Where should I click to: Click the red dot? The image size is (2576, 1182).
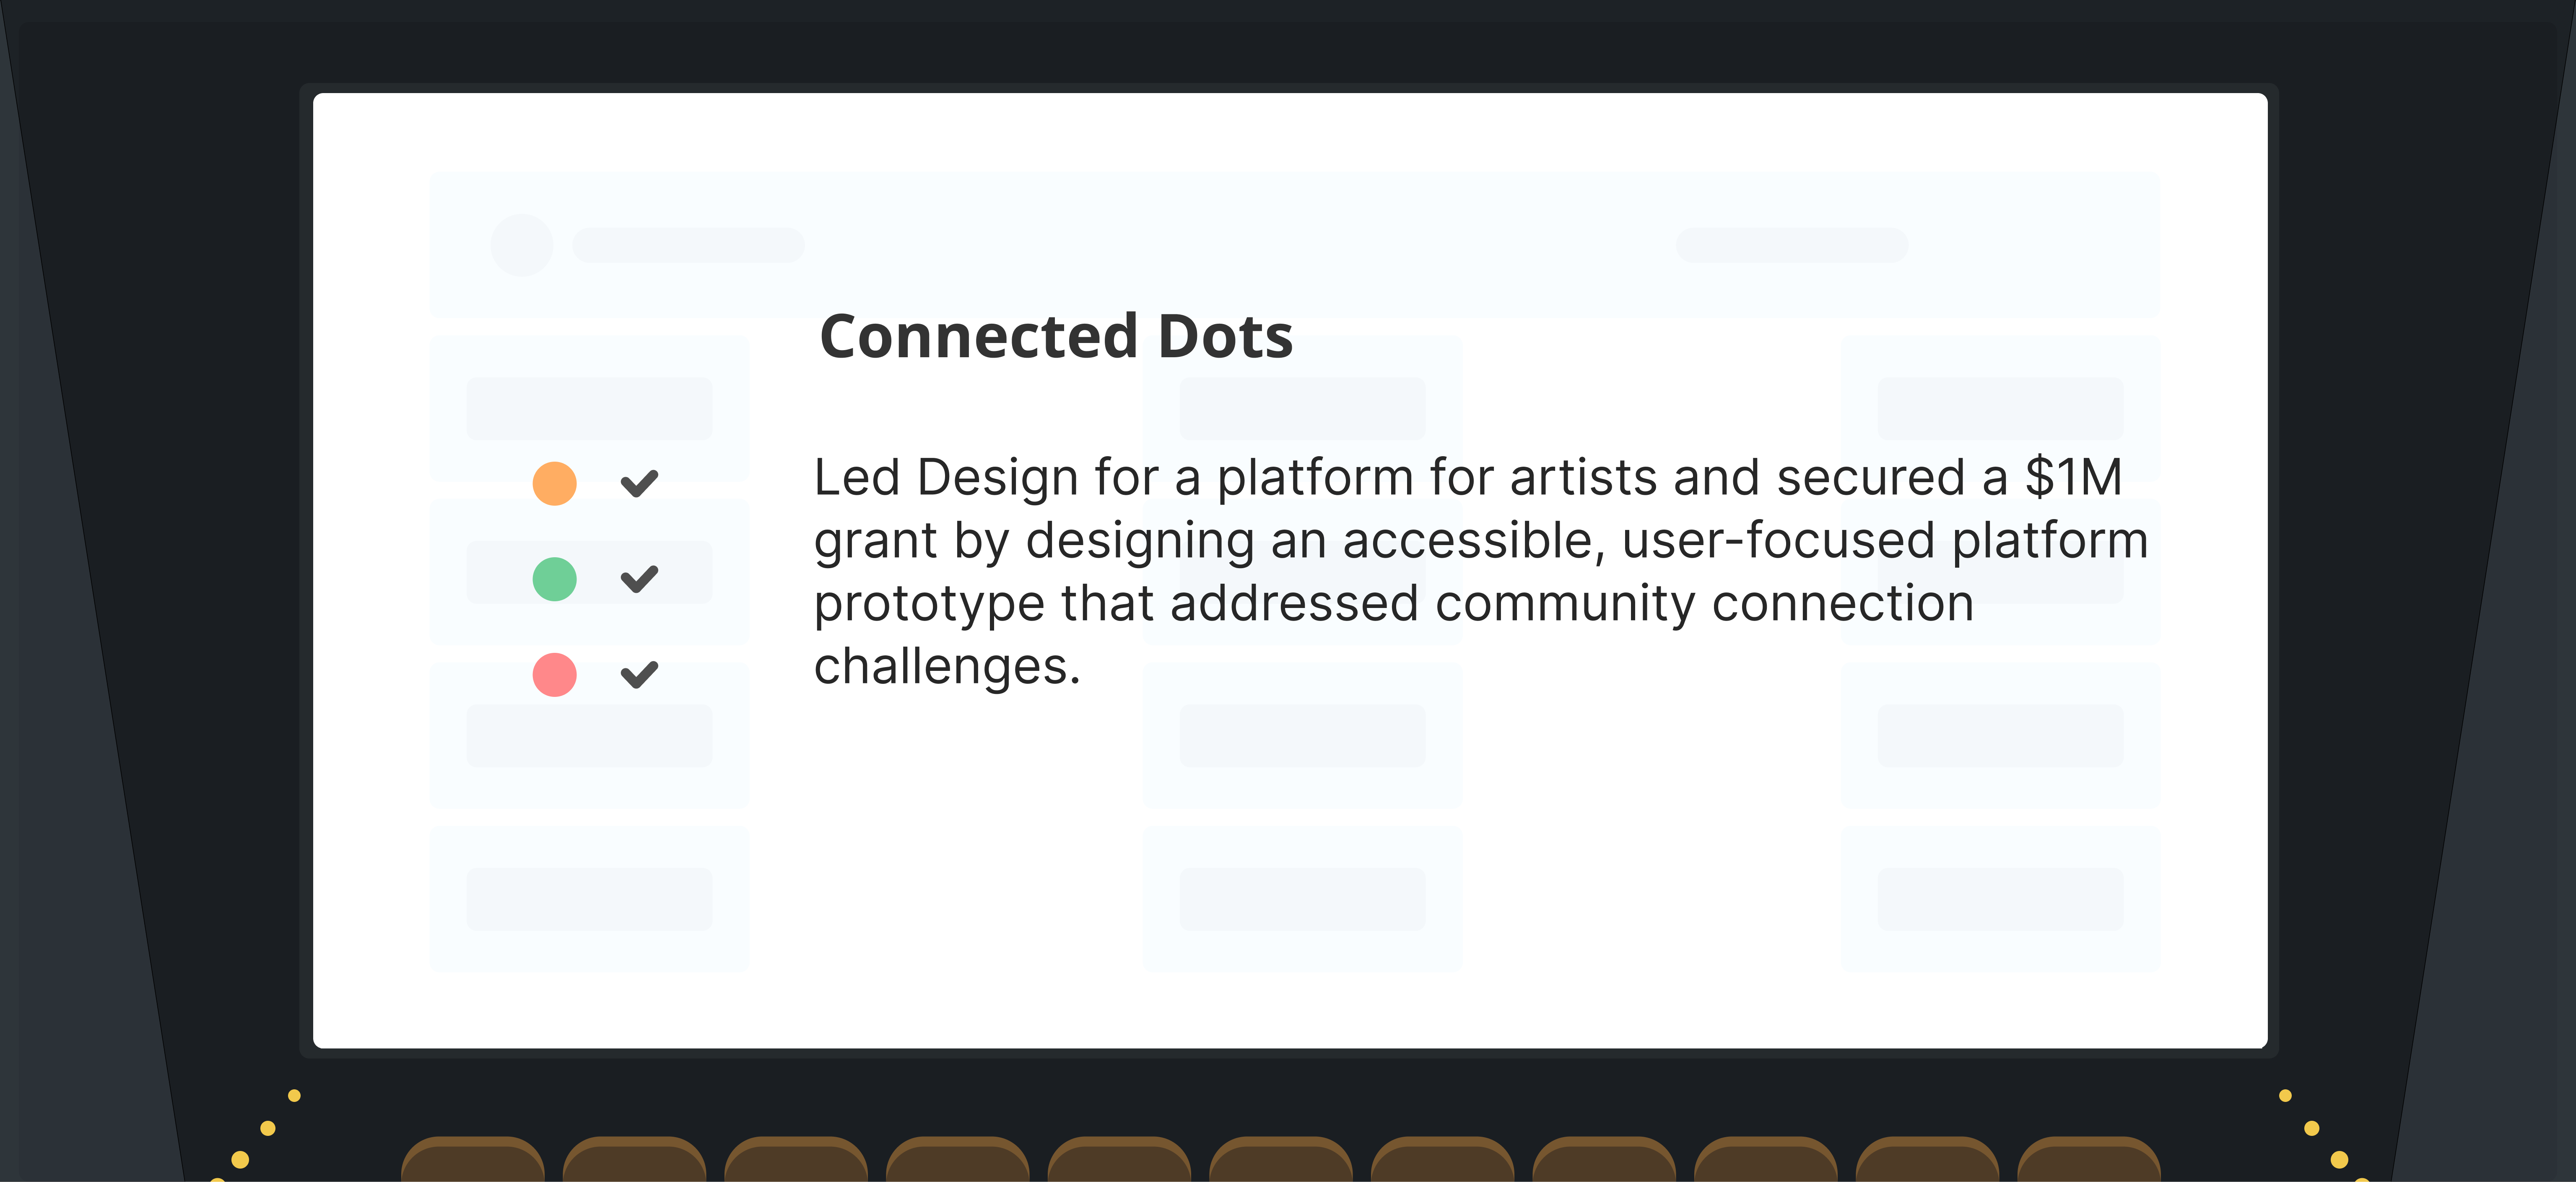point(554,675)
